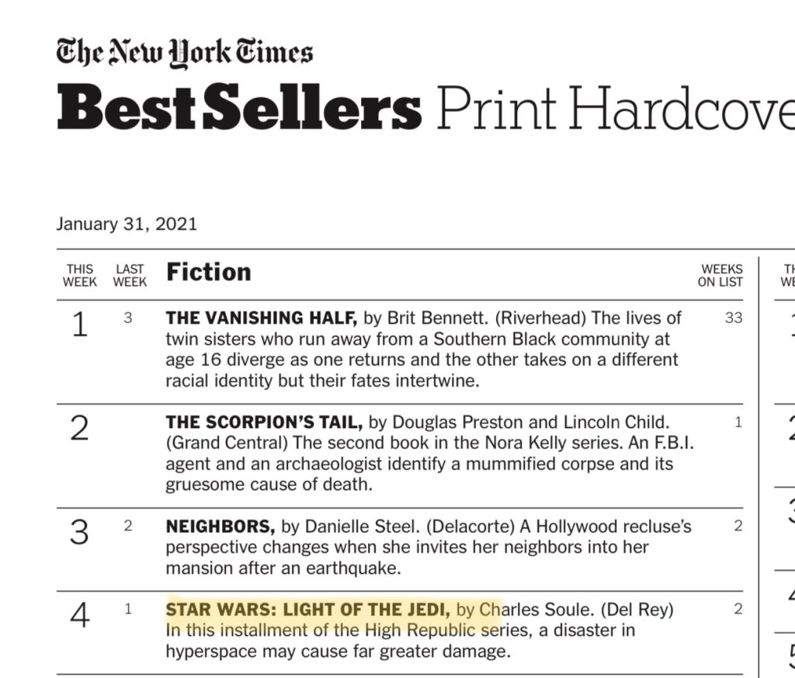Select the Fiction section heading

[209, 272]
